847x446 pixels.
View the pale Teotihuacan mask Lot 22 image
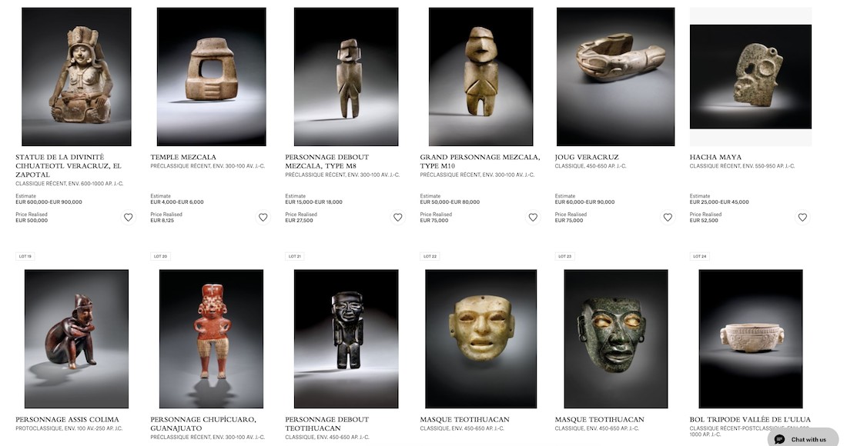(x=480, y=338)
